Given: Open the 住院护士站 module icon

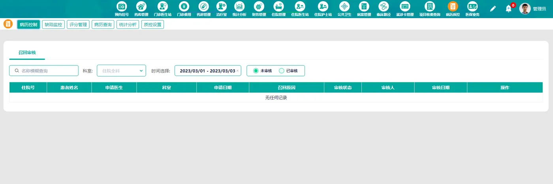Looking at the screenshot, I should pos(323,6).
